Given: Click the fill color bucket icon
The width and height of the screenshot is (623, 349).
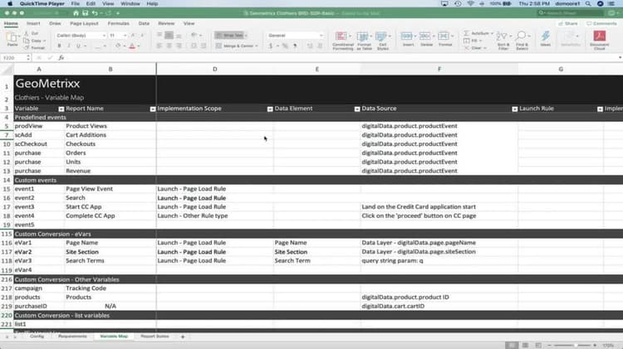Looking at the screenshot, I should (118, 46).
